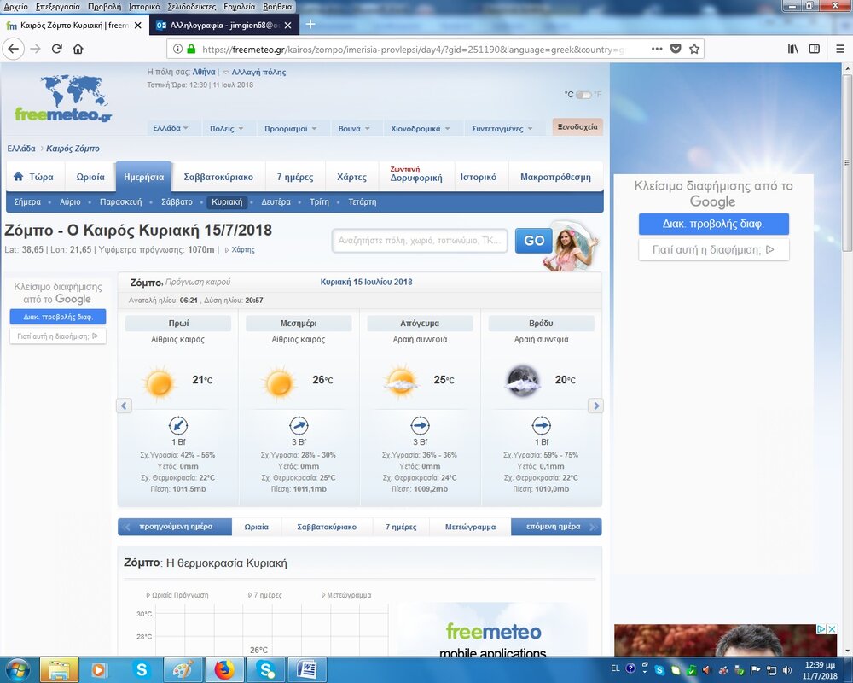
Task: Click the Firefox home button
Action: 78,49
